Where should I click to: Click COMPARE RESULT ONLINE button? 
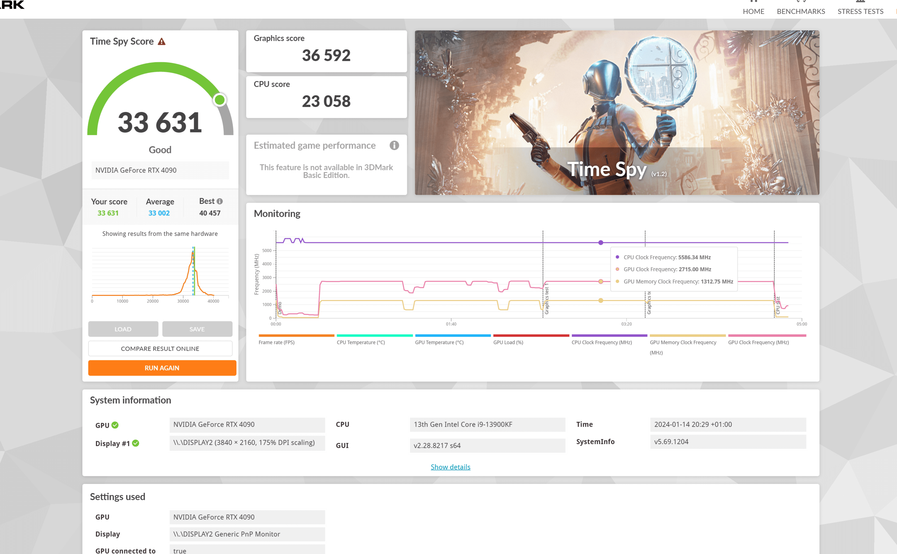click(x=160, y=349)
